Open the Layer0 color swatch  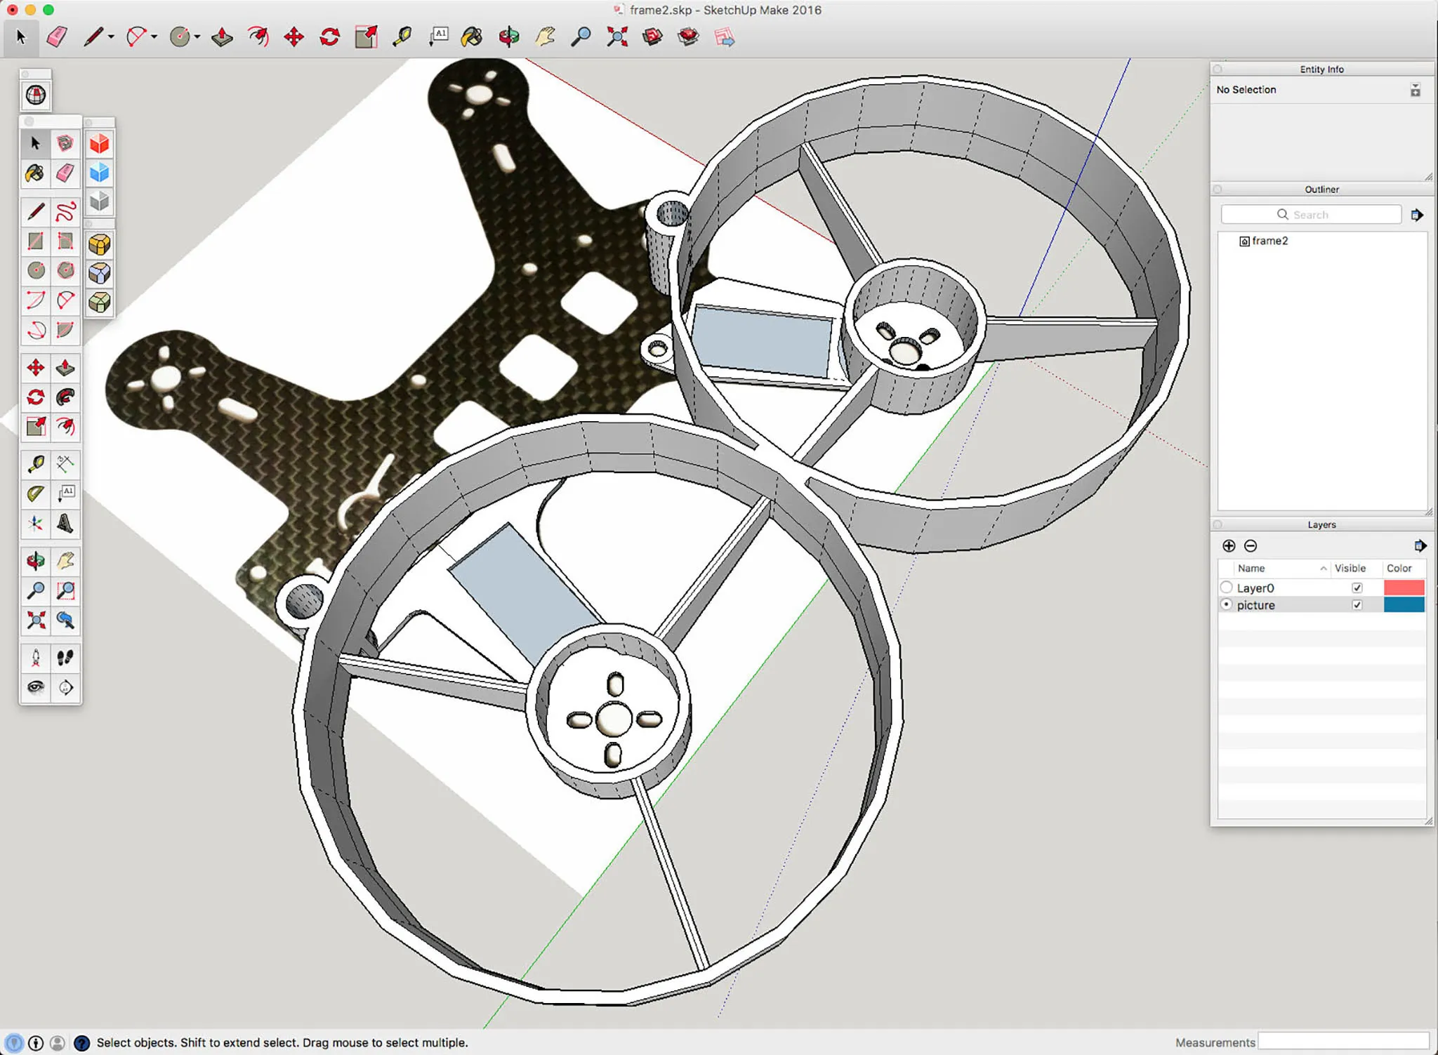1404,588
